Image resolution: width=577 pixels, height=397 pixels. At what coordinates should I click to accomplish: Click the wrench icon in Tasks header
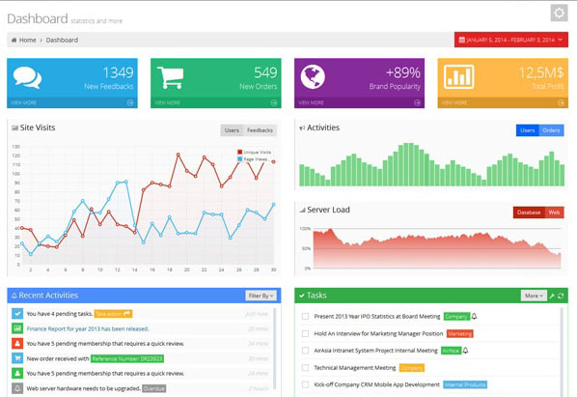click(x=552, y=296)
